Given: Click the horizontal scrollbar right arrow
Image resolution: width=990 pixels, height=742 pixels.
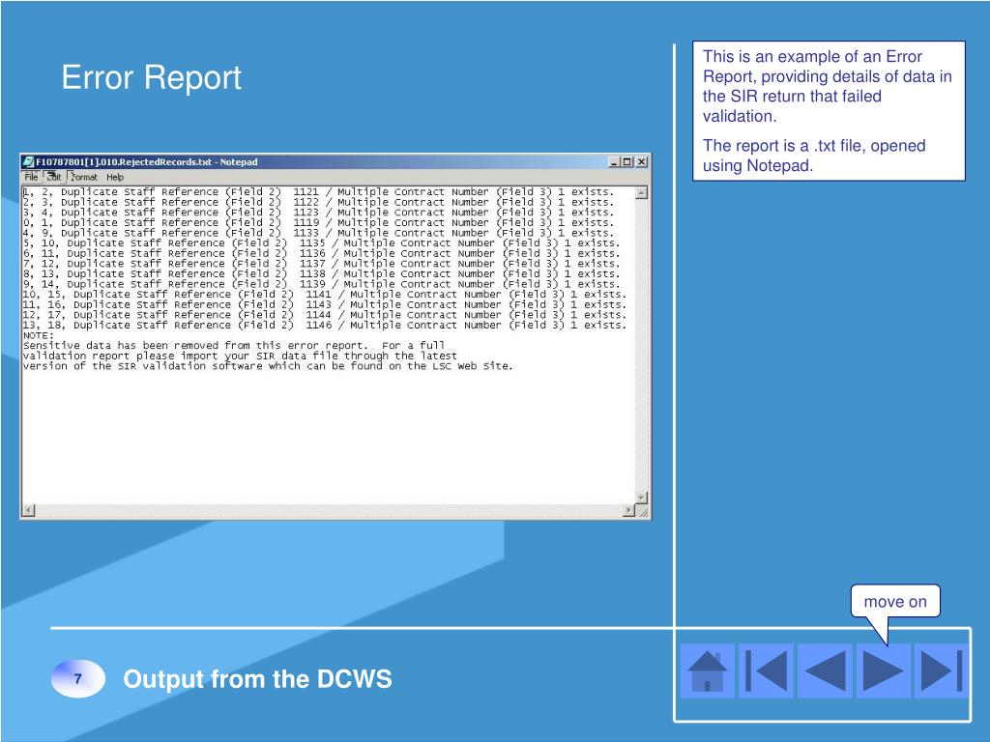Looking at the screenshot, I should [628, 510].
